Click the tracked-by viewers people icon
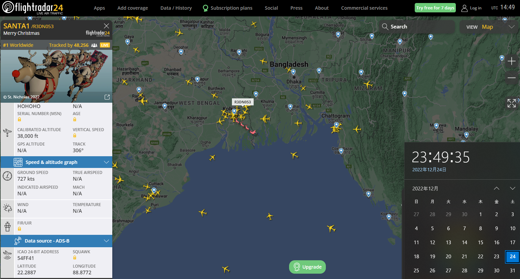Viewport: 520px width, 279px height. pyautogui.click(x=94, y=45)
